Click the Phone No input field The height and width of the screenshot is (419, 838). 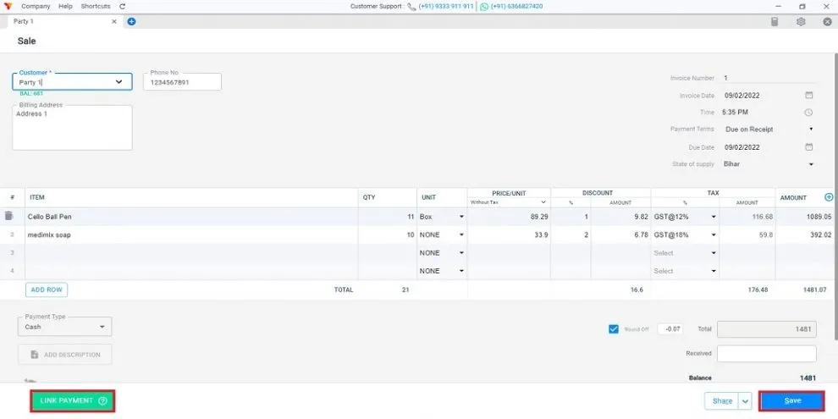tap(182, 82)
